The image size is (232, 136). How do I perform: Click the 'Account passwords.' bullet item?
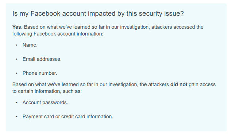click(45, 103)
